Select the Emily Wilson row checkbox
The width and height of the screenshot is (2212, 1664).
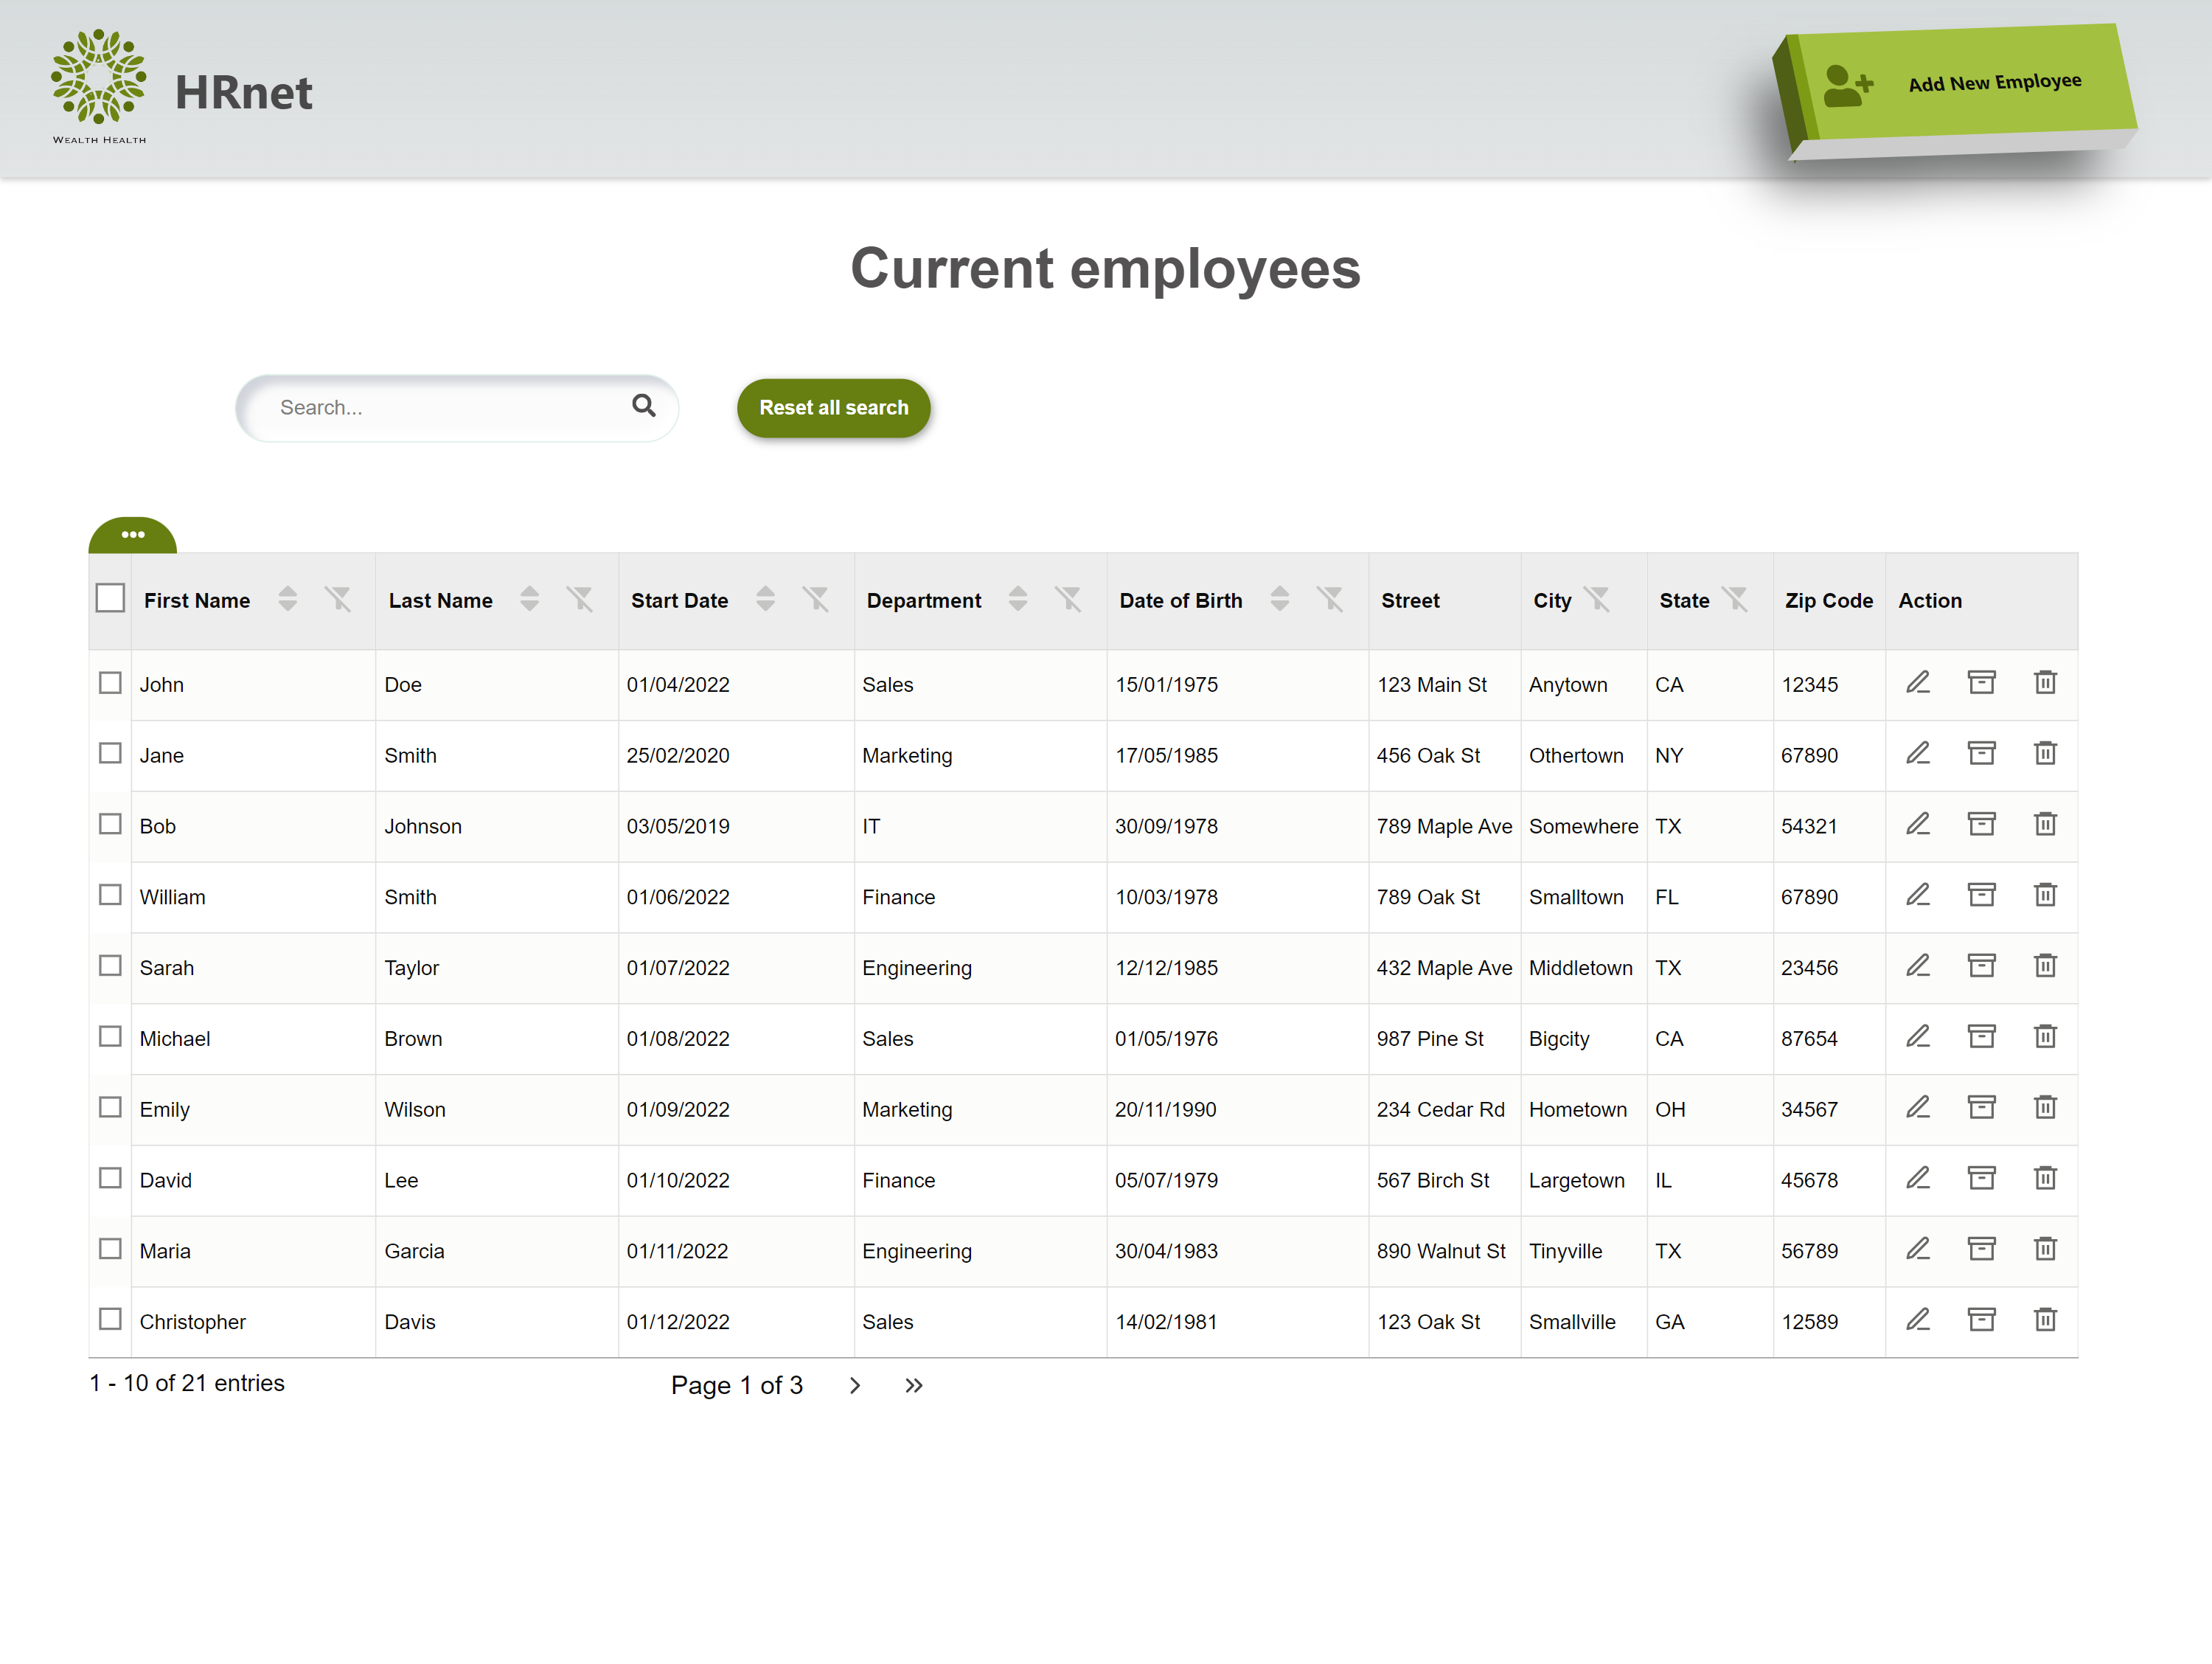coord(110,1108)
